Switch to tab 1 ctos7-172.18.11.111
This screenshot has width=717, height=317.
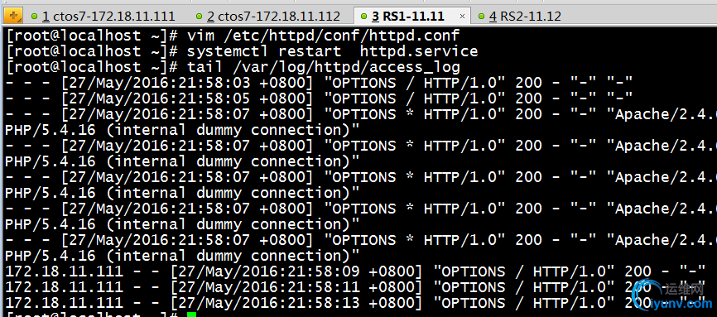pyautogui.click(x=103, y=17)
